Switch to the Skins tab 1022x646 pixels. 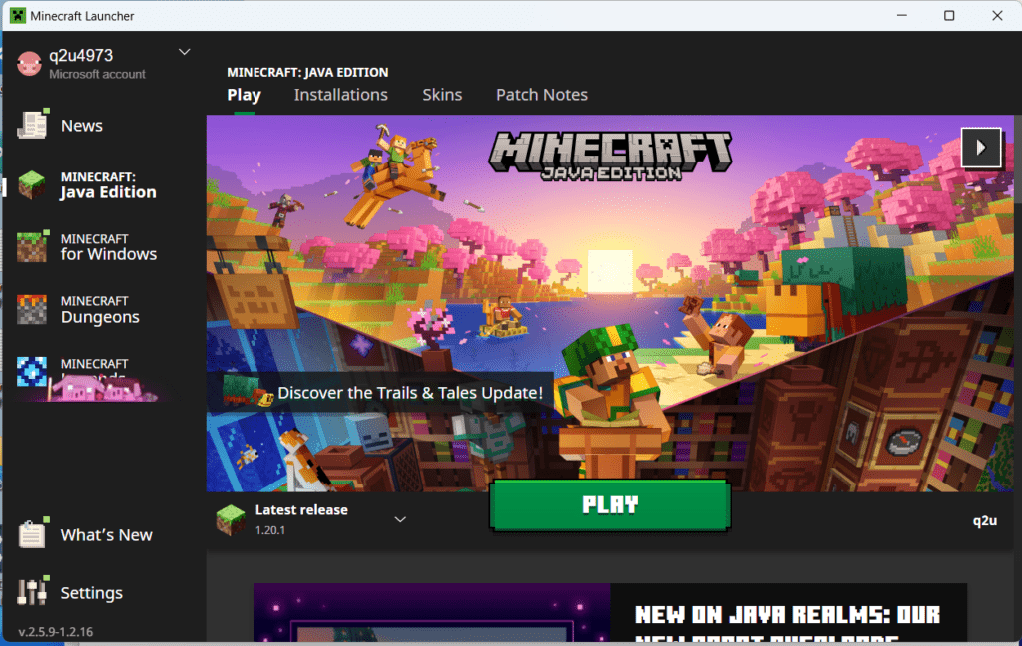click(442, 95)
